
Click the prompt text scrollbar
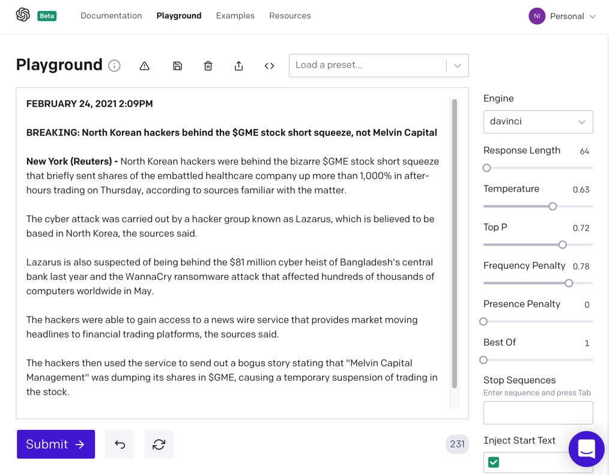tap(455, 244)
